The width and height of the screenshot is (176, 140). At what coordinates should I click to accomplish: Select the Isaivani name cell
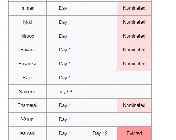coord(27,133)
